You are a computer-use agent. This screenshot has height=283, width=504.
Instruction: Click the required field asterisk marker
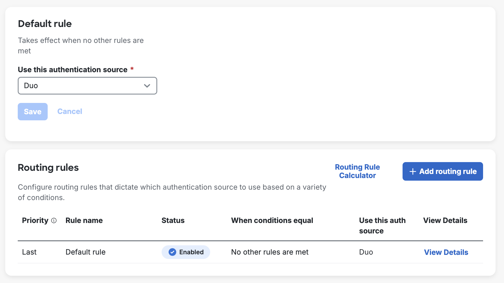[x=132, y=69]
